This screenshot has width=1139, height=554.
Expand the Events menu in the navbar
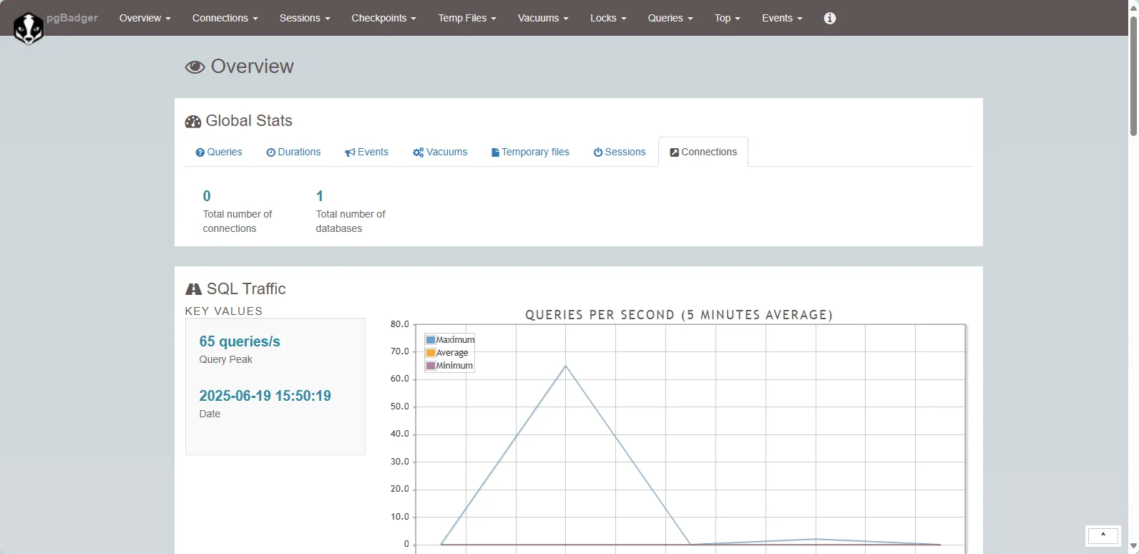(x=782, y=18)
